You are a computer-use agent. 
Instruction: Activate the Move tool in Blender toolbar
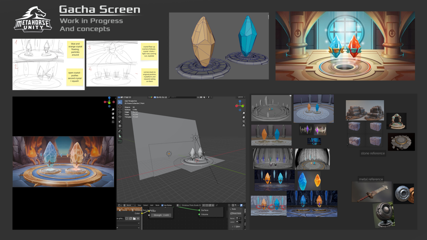120,112
